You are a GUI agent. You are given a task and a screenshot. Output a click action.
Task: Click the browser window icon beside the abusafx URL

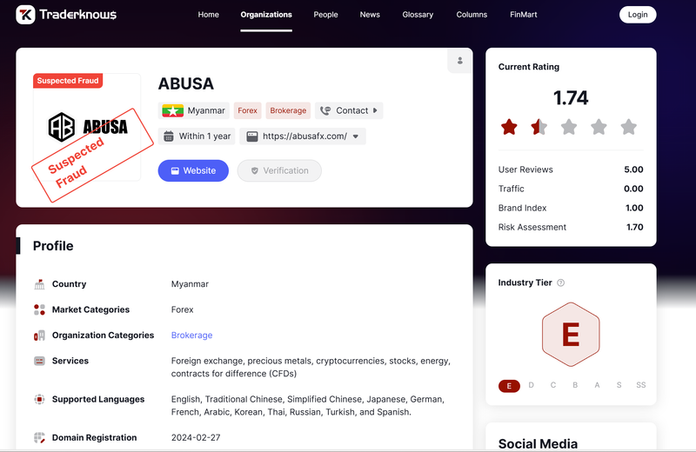point(252,136)
